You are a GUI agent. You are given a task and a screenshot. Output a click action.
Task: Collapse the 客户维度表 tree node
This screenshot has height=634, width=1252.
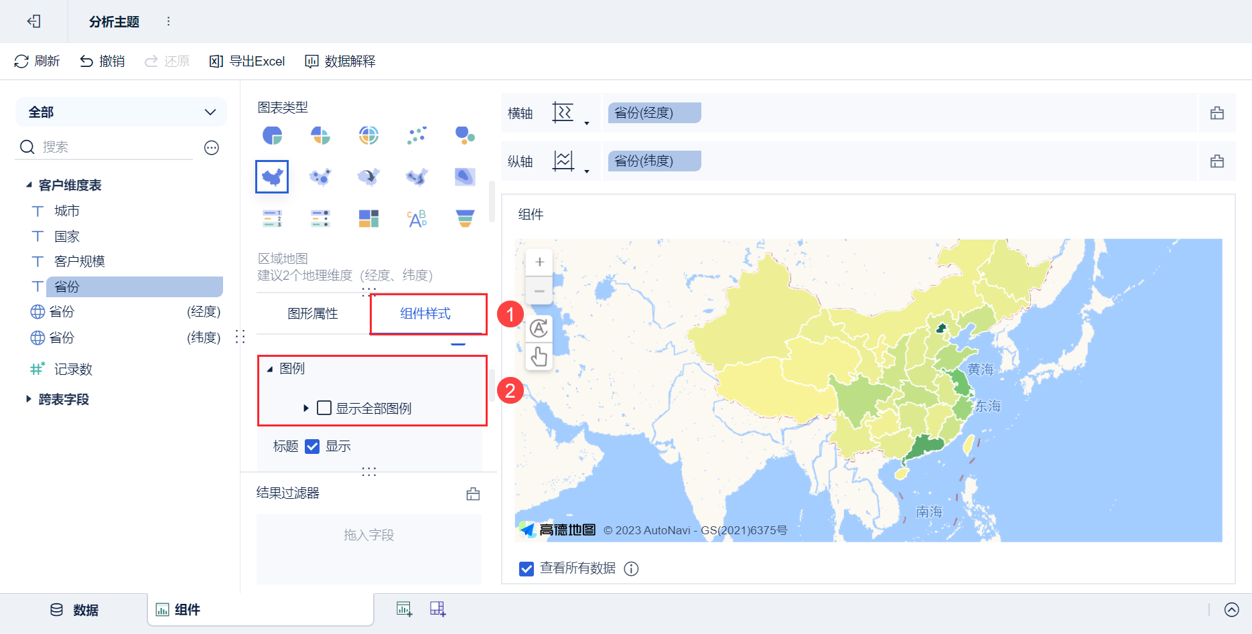pos(29,185)
